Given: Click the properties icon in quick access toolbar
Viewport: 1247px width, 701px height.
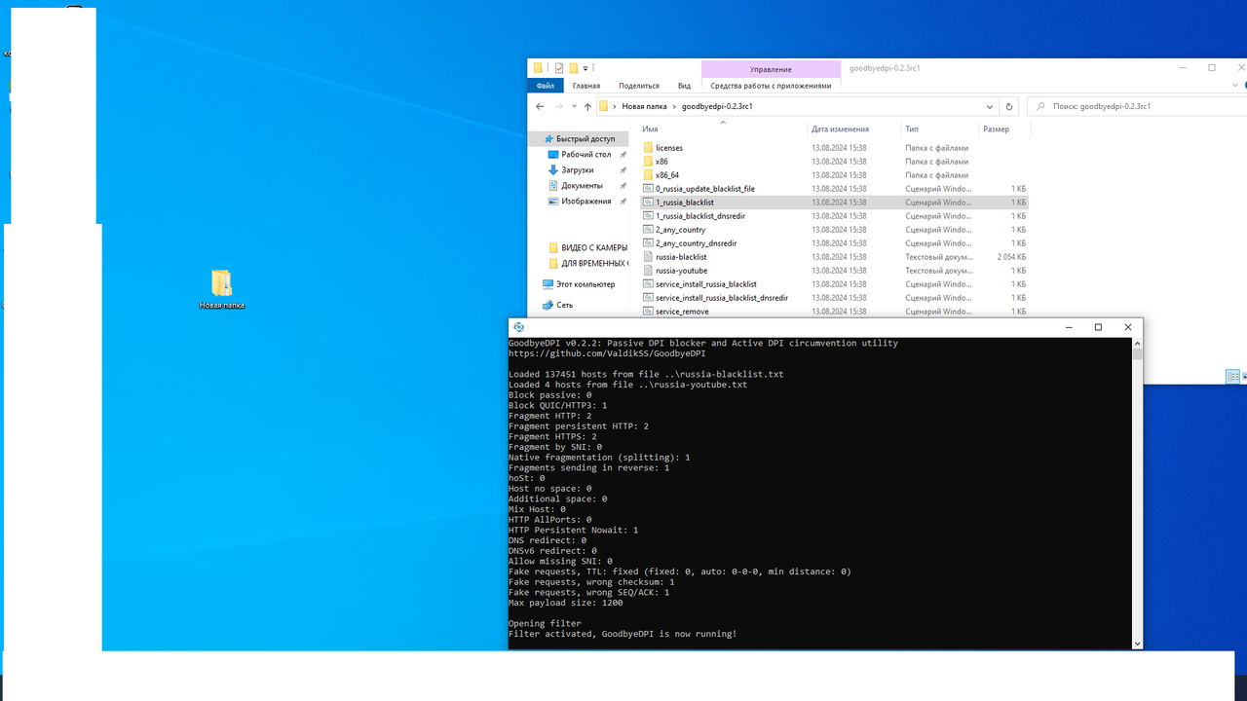Looking at the screenshot, I should pyautogui.click(x=559, y=68).
